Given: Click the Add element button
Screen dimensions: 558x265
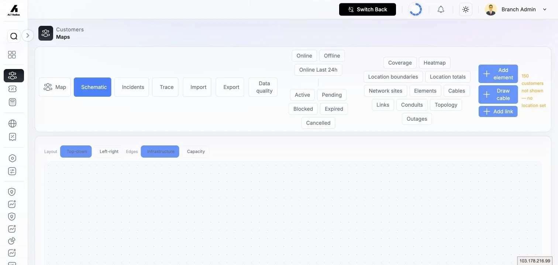Looking at the screenshot, I should [498, 74].
